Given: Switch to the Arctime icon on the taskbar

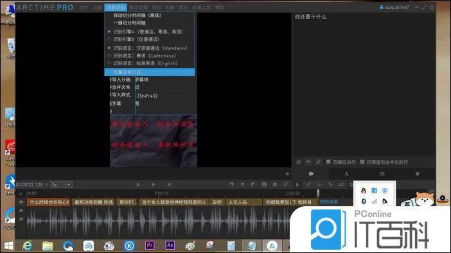Looking at the screenshot, I should pyautogui.click(x=272, y=246).
